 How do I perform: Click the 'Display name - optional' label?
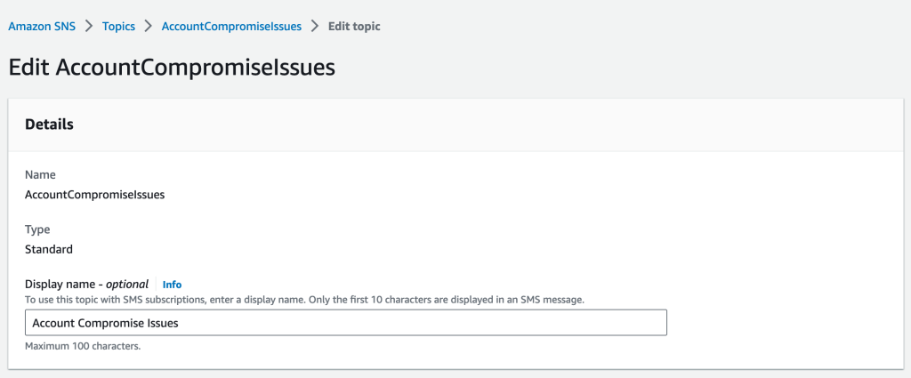pos(86,284)
